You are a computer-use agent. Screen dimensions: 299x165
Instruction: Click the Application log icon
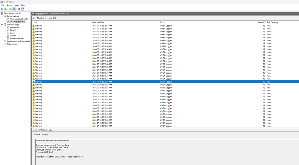pyautogui.click(x=8, y=27)
